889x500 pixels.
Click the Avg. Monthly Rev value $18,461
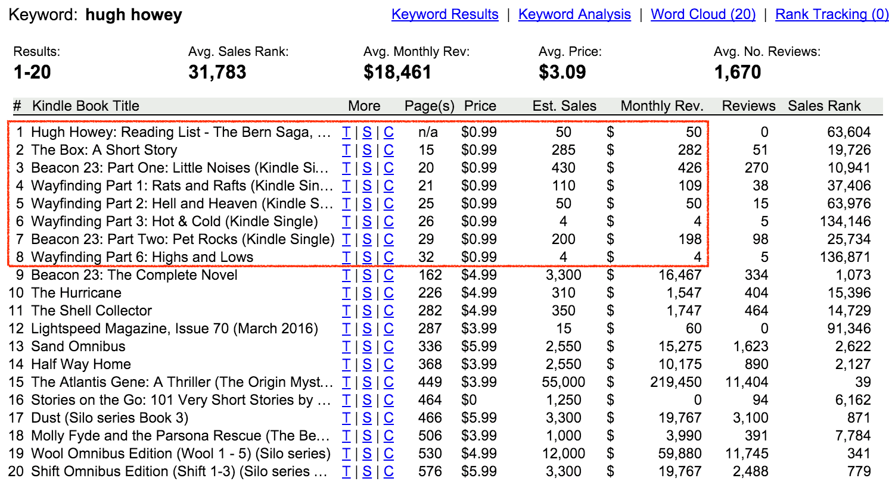tap(397, 72)
